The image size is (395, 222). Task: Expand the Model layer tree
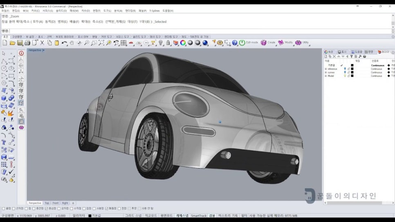coord(326,76)
